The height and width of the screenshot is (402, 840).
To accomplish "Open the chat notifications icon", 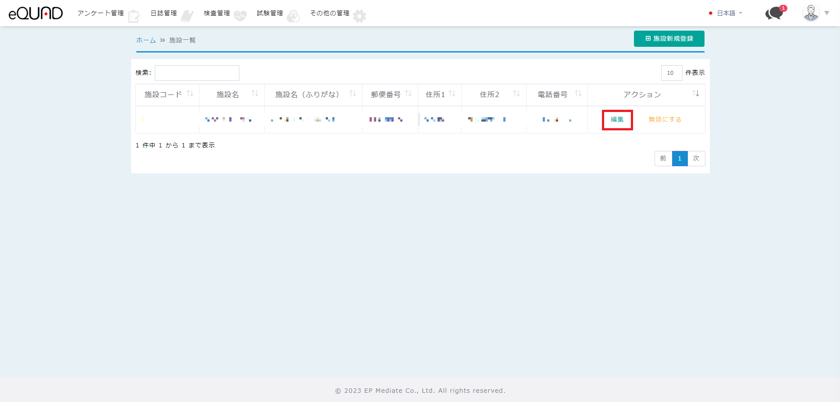I will (x=774, y=13).
